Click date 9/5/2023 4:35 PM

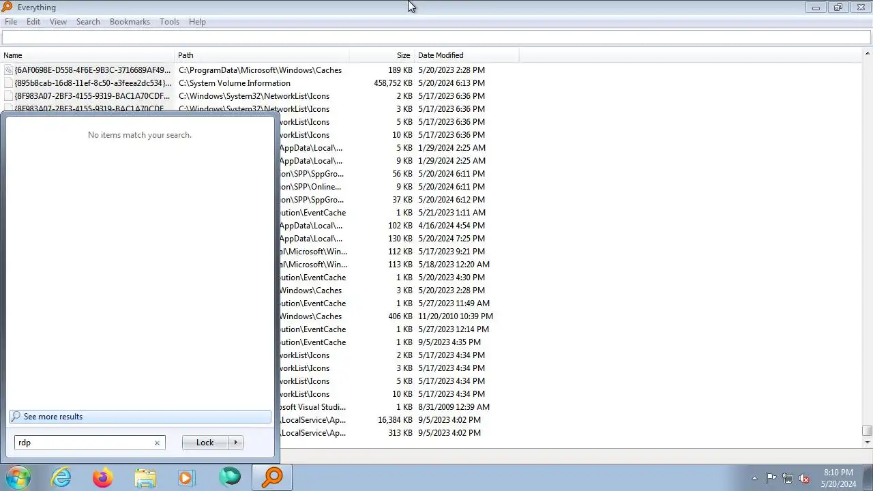(x=449, y=342)
